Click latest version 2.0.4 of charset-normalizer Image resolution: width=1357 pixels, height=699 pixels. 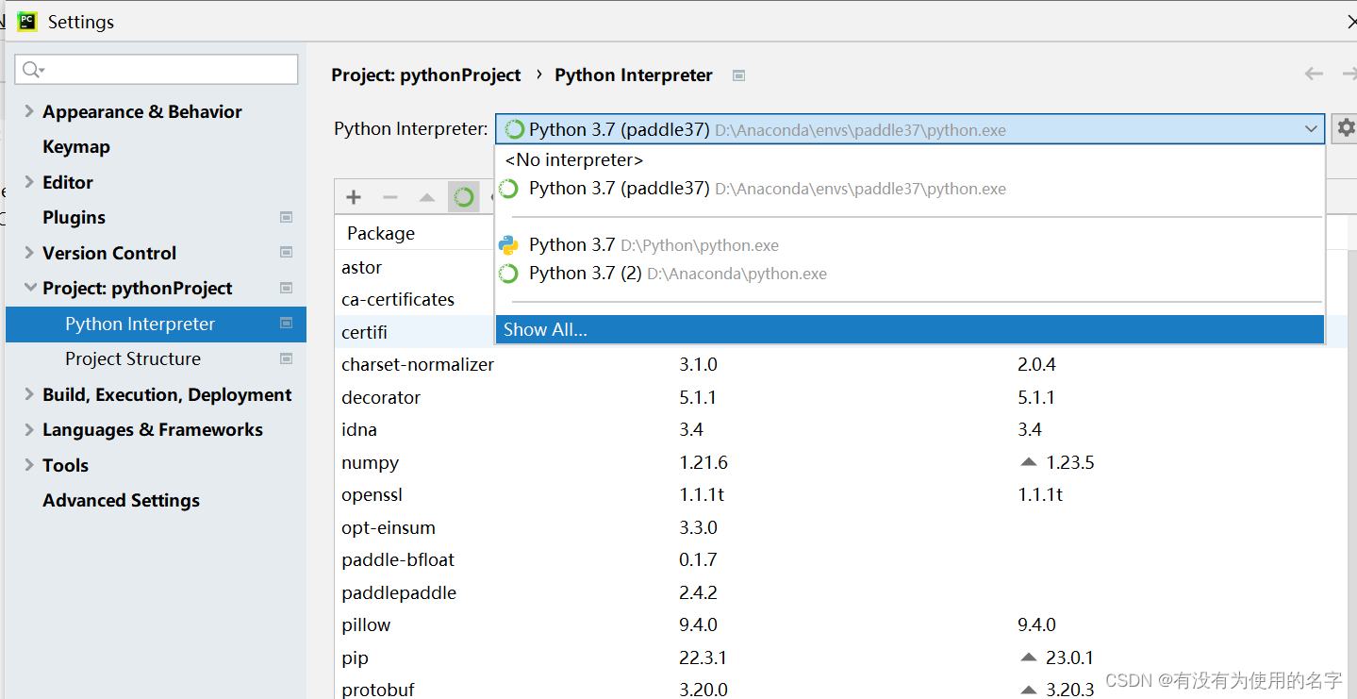point(1036,364)
